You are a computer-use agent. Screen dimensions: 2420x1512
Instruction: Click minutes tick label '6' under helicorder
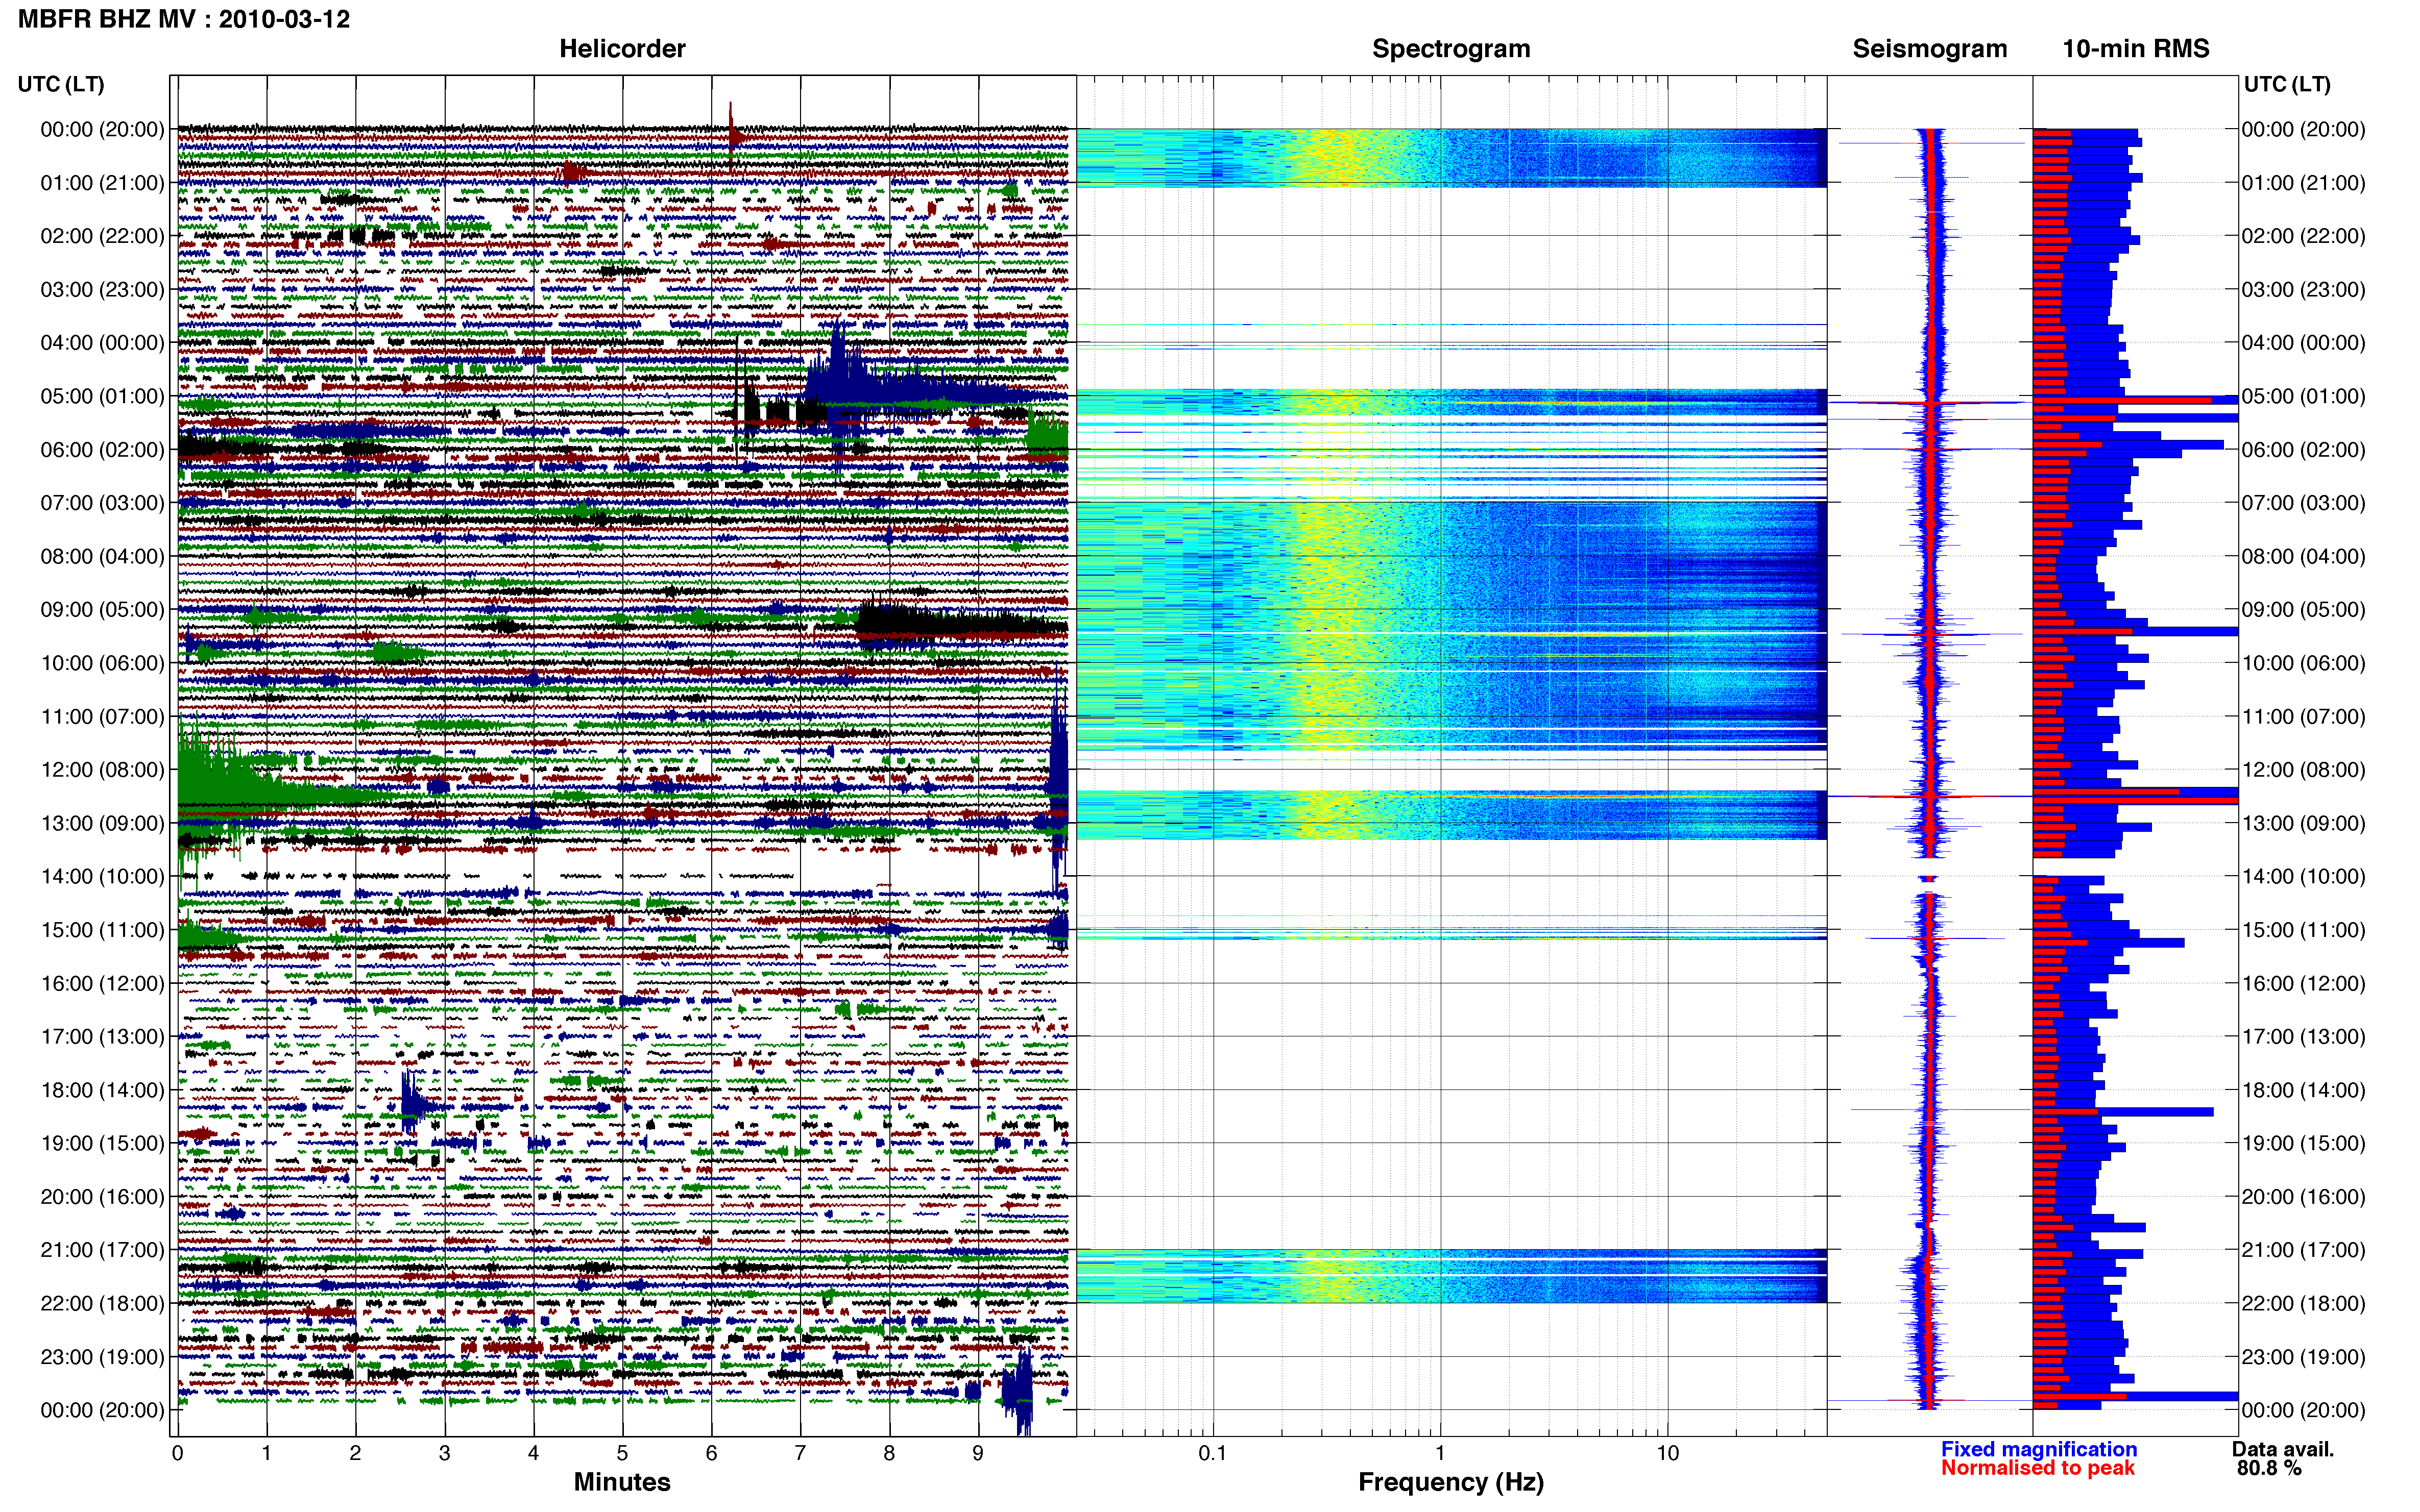[711, 1453]
